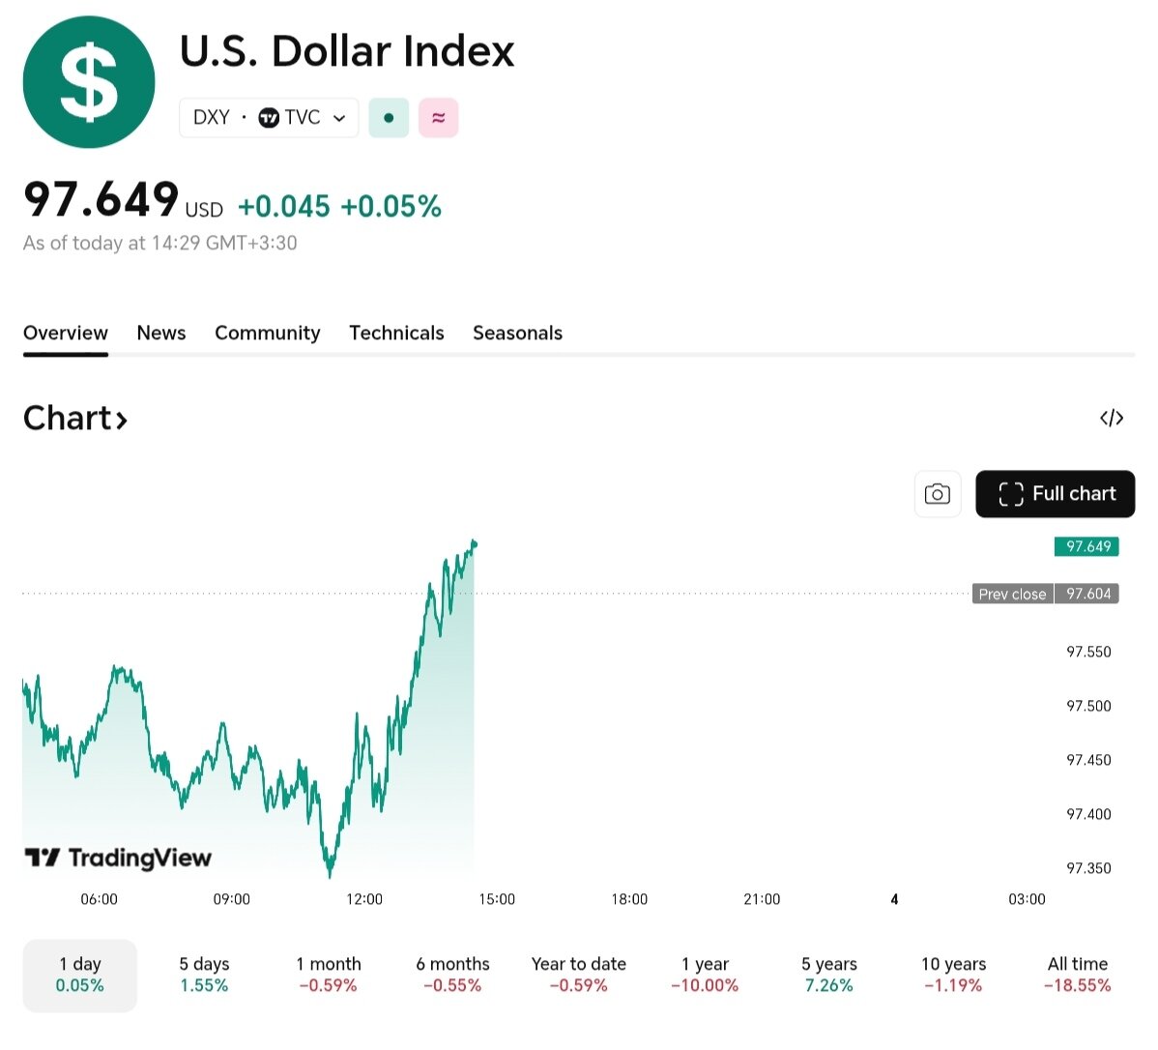This screenshot has height=1050, width=1158.
Task: Click the TradingView logo on chart
Action: tap(118, 858)
